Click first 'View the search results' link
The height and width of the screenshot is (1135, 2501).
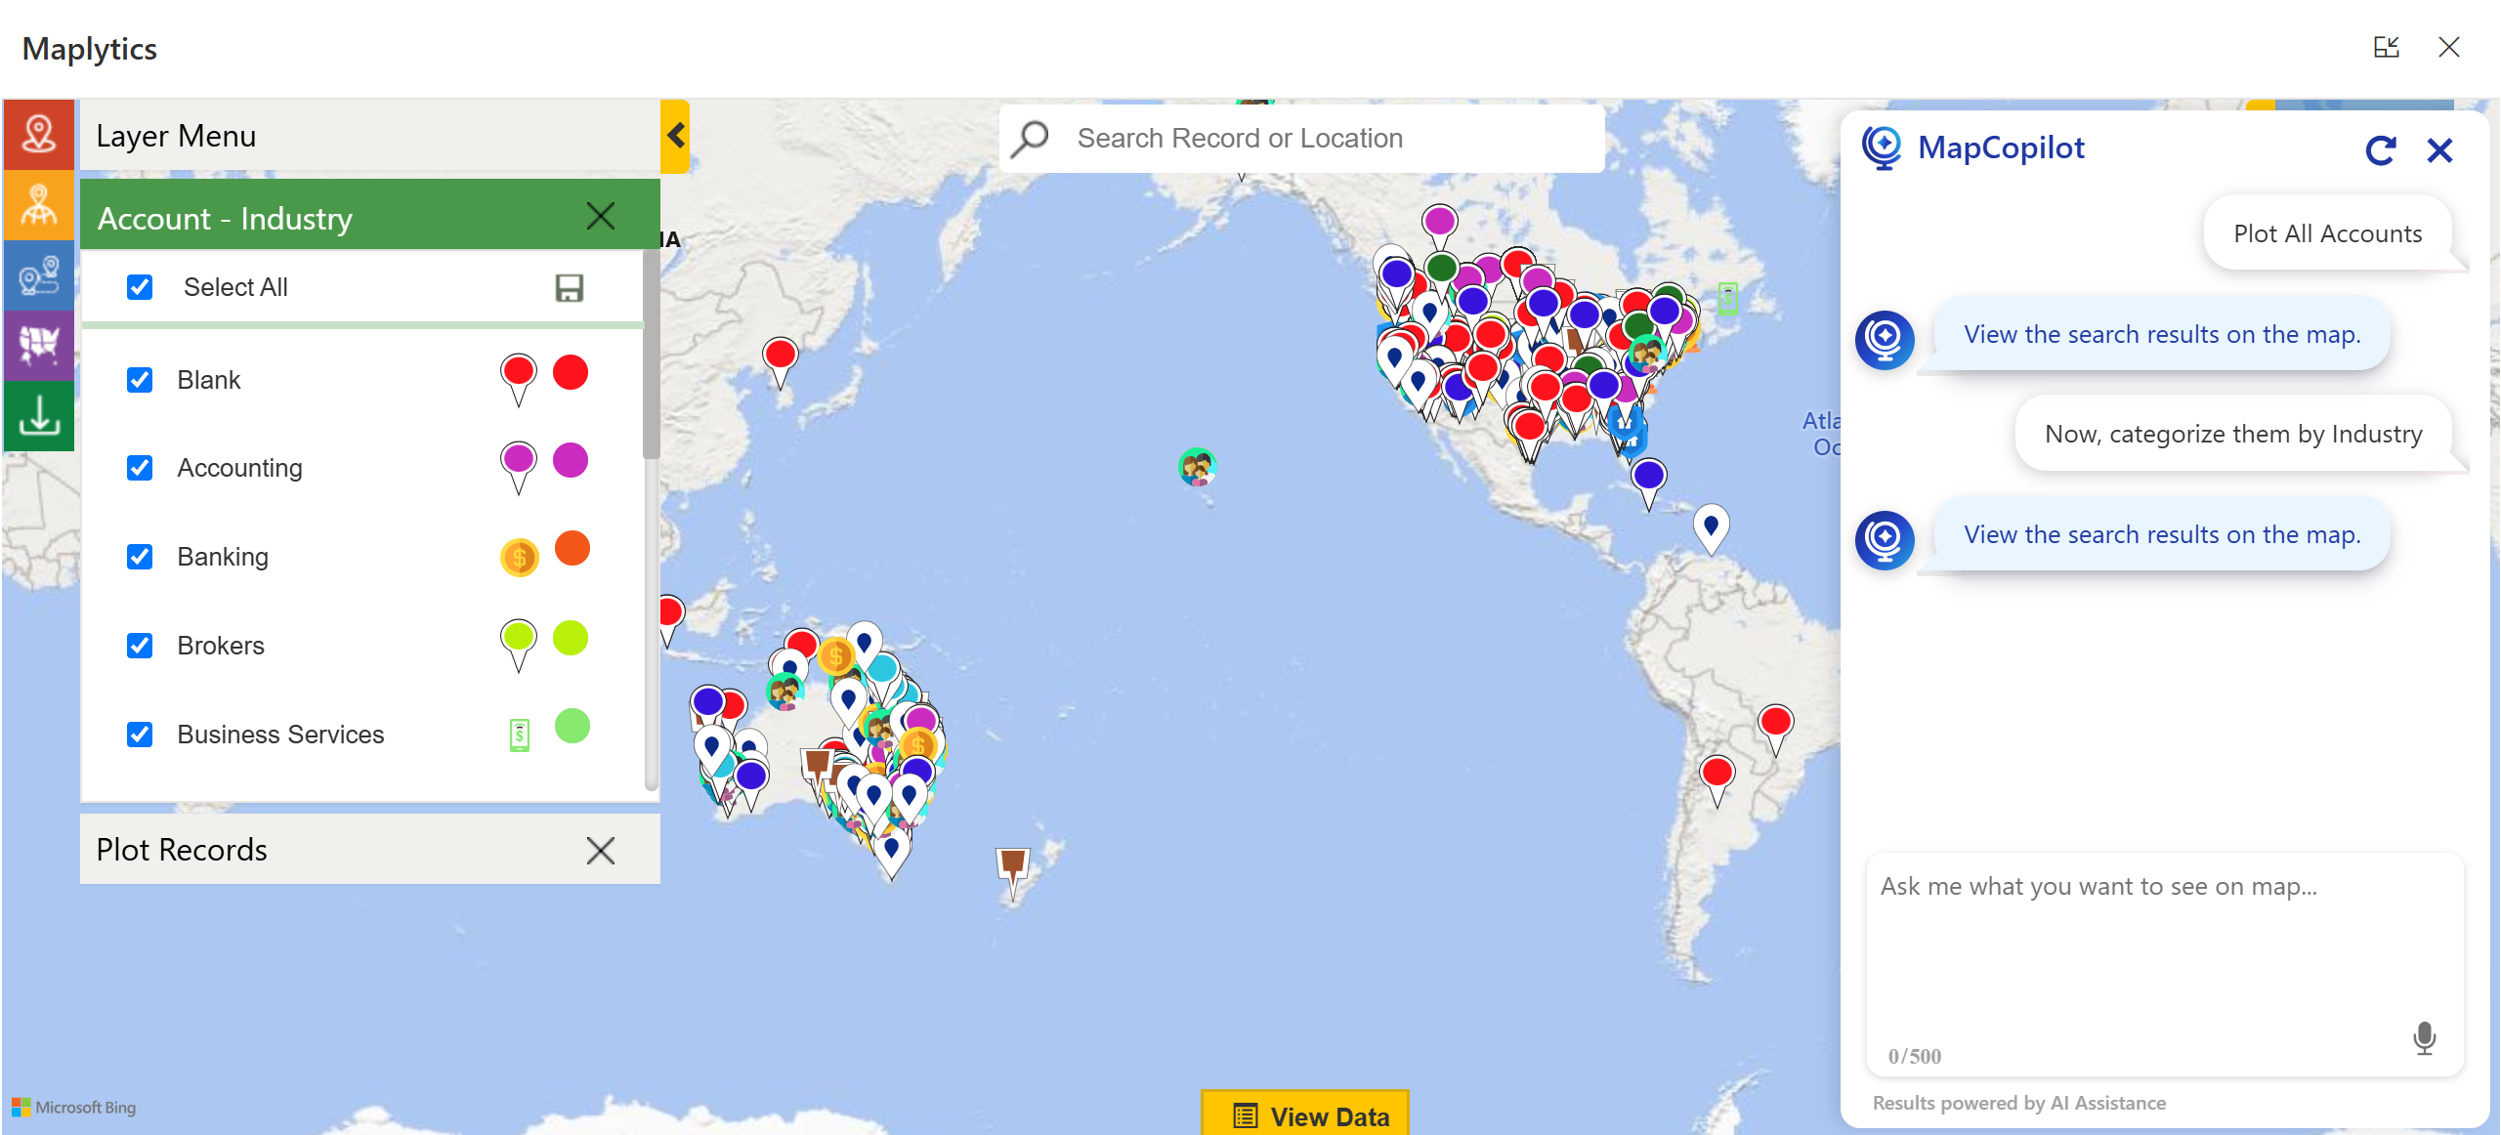(x=2161, y=335)
